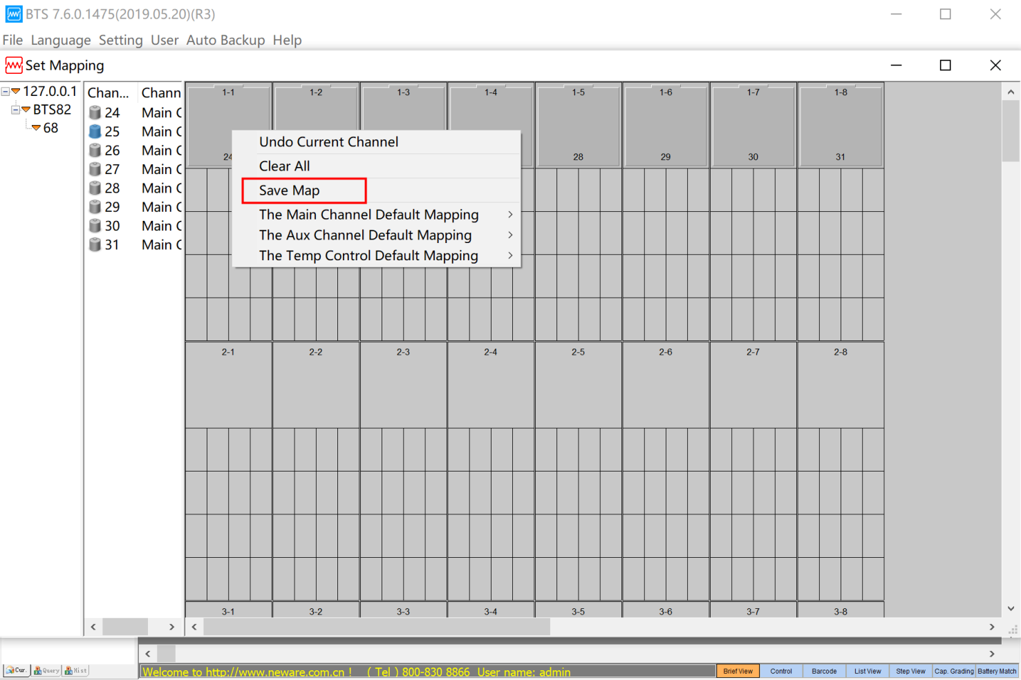
Task: Select mapping cell 1-5 with channel 28
Action: 579,125
